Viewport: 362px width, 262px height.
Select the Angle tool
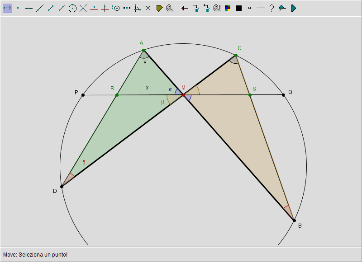[138, 8]
